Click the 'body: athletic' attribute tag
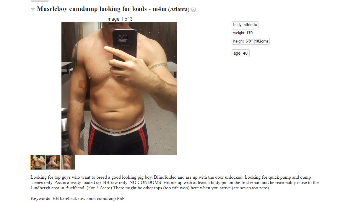The image size is (348, 202). (245, 25)
